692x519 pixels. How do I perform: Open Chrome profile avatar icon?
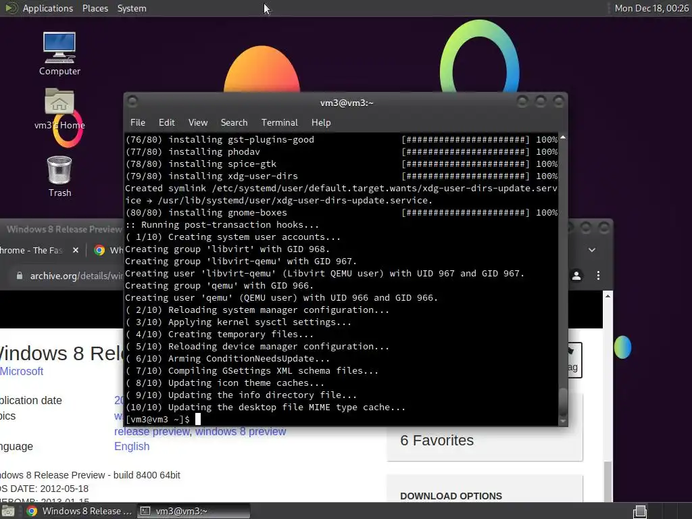point(576,276)
